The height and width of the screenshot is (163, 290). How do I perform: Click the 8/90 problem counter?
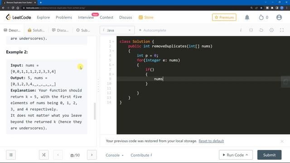coord(75,155)
